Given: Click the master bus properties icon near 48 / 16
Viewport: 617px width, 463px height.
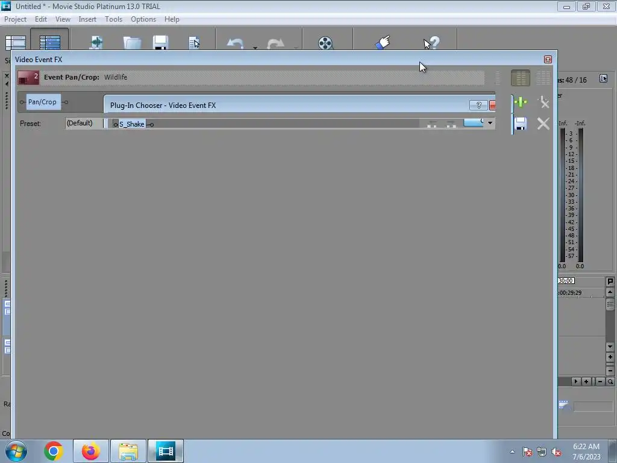Looking at the screenshot, I should coord(603,78).
